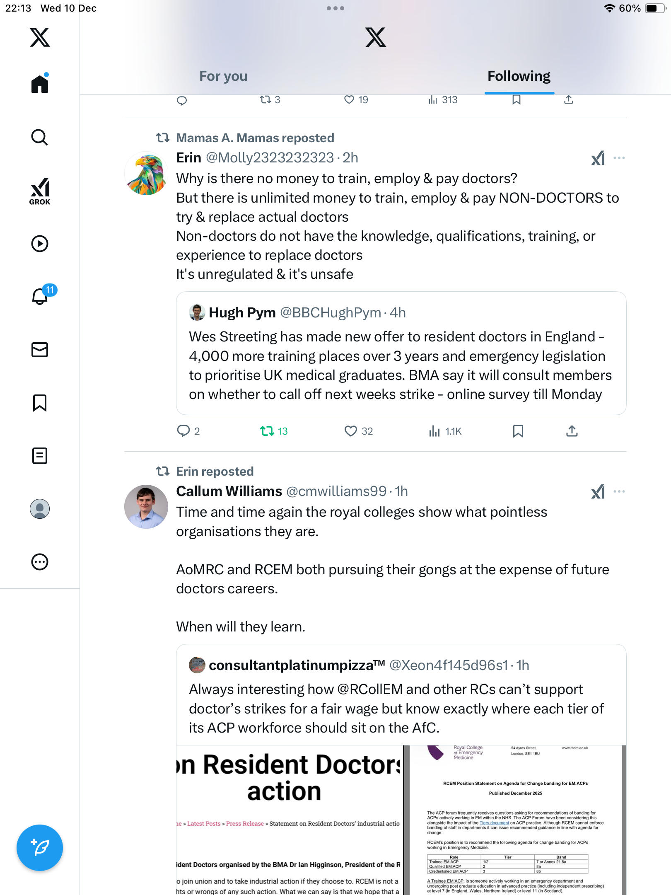Bookmark Erin's post about non-doctors
Viewport: 671px width, 895px height.
518,431
